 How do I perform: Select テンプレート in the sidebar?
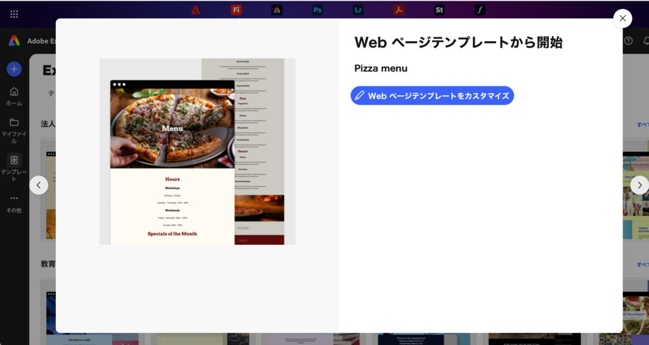(x=14, y=166)
